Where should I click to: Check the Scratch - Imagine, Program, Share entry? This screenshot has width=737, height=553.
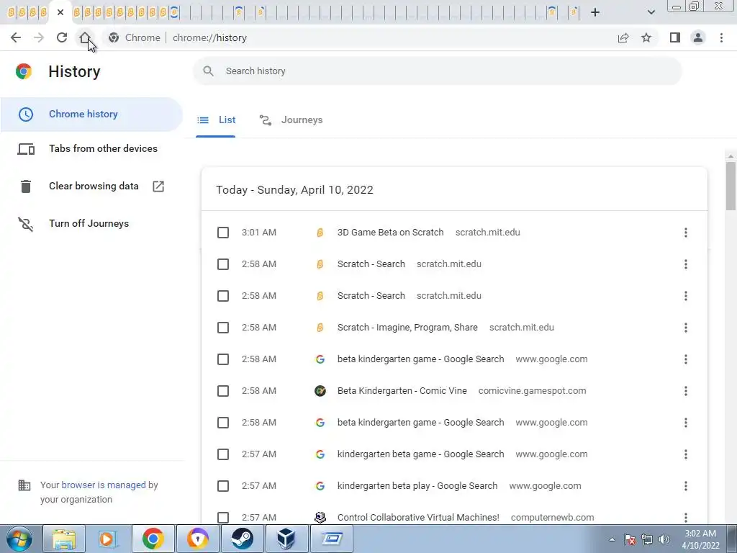tap(223, 328)
